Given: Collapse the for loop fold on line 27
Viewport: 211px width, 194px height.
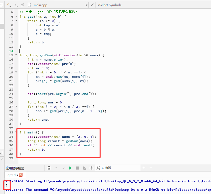Looking at the screenshot, I should (16, 106).
